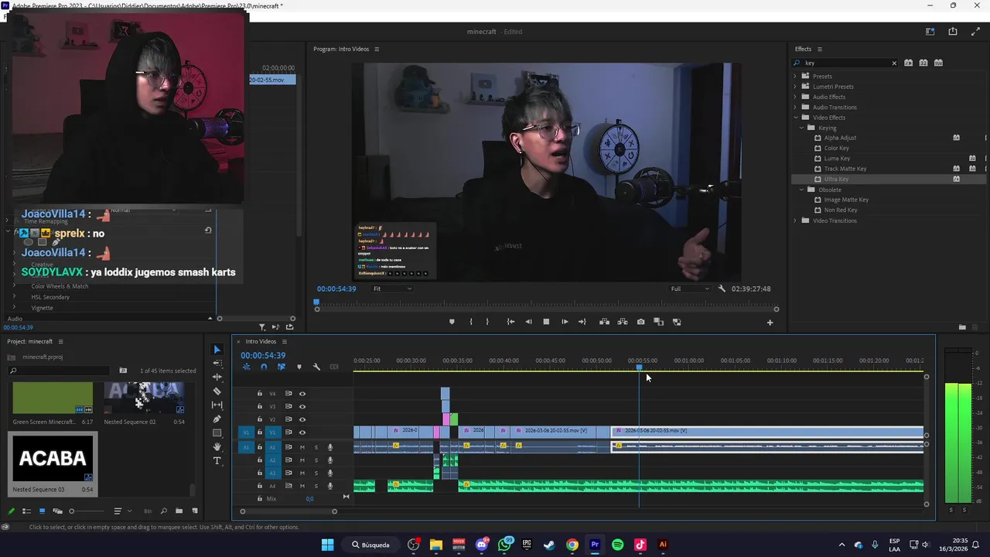Select the Razor tool
This screenshot has height=557, width=990.
coord(217,391)
